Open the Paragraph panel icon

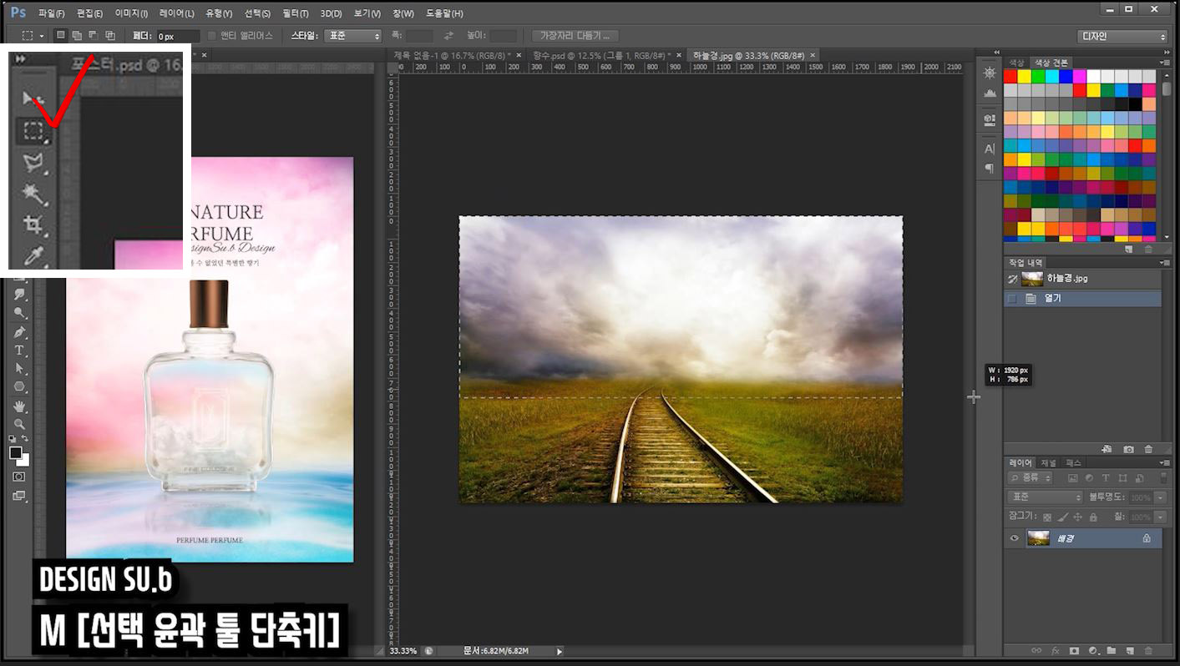(x=990, y=168)
